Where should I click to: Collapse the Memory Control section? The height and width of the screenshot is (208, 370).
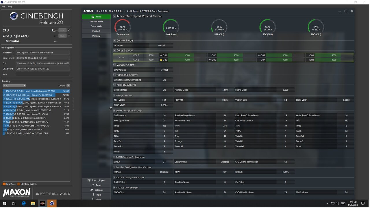(x=114, y=85)
